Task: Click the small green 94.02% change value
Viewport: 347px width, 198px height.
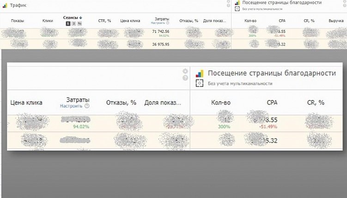Action: [x=164, y=36]
